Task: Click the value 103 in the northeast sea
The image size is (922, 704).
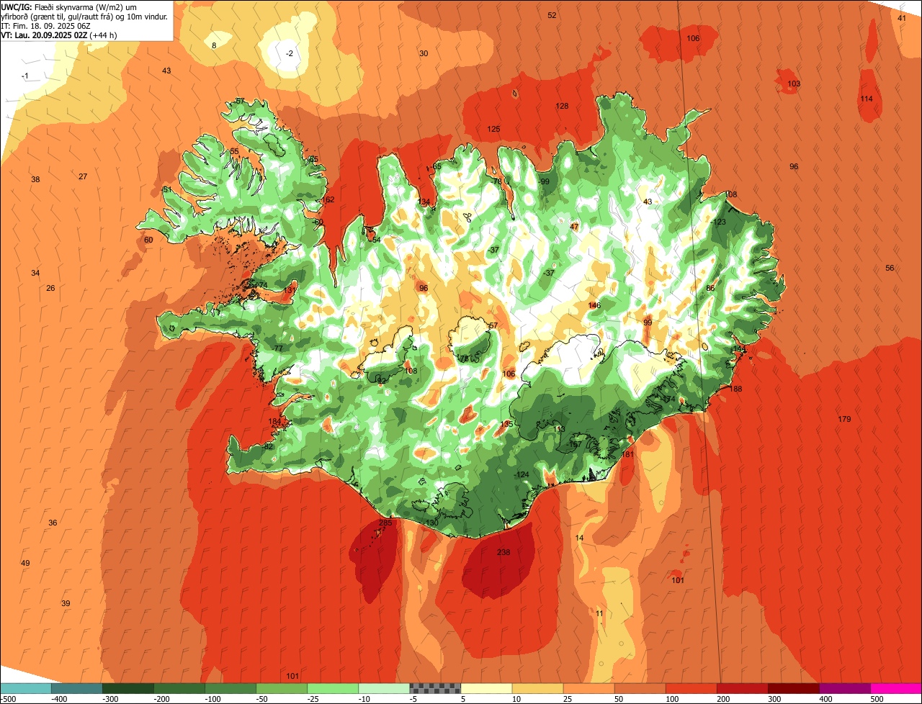Action: point(794,84)
